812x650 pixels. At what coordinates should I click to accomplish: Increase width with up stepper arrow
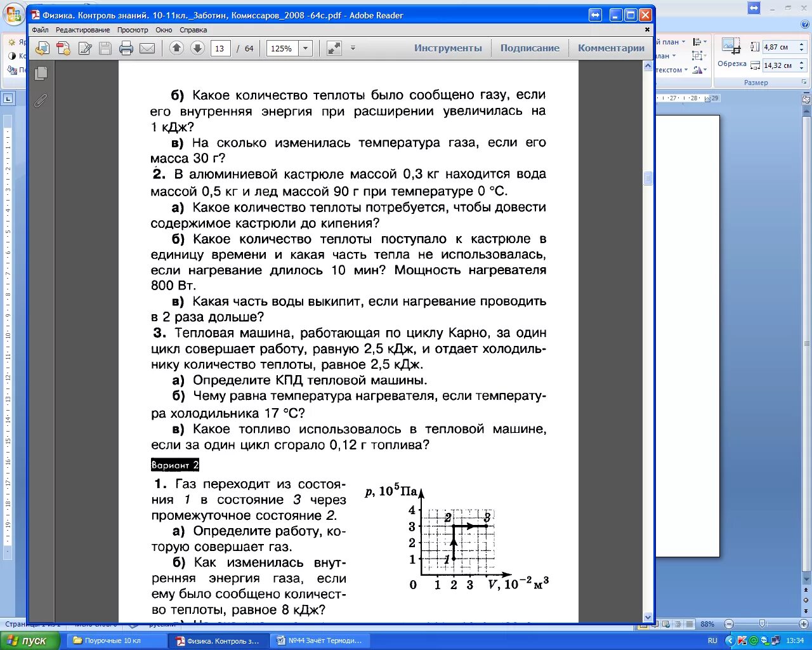[802, 62]
